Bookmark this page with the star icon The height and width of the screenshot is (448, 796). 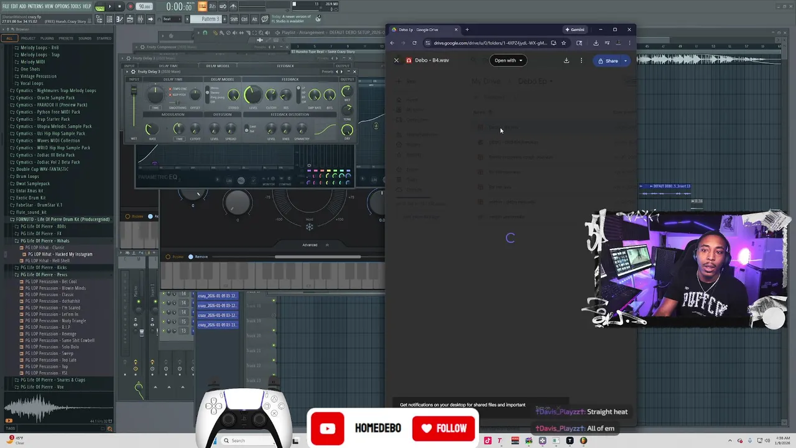click(x=563, y=43)
